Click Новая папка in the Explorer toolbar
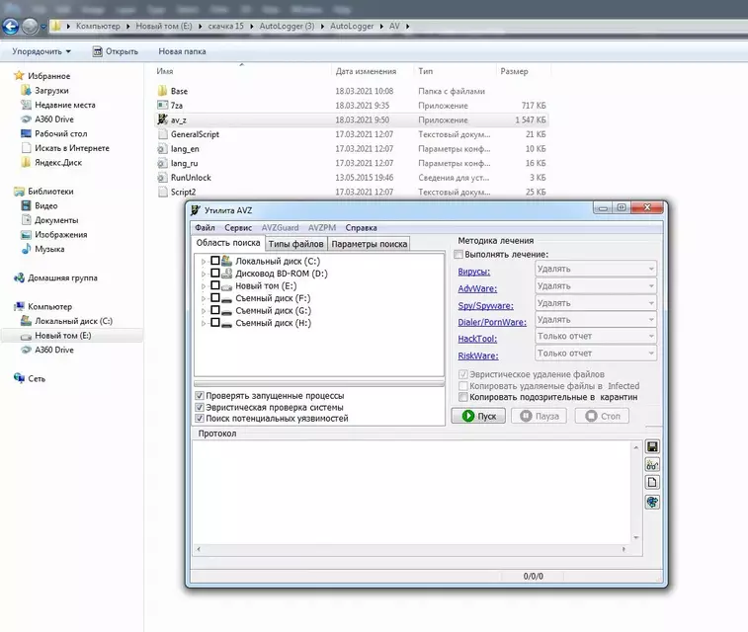This screenshot has width=748, height=632. pos(182,51)
